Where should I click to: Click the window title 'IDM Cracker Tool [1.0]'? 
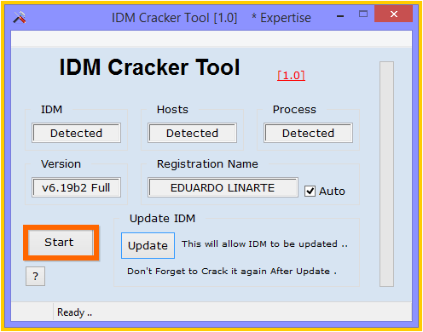click(174, 18)
